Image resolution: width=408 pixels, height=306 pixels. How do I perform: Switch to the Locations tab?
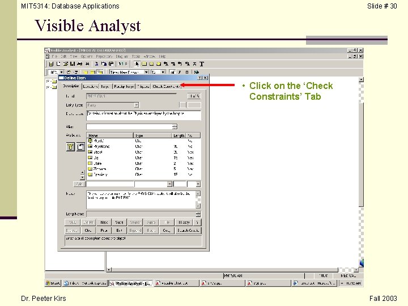tap(90, 86)
